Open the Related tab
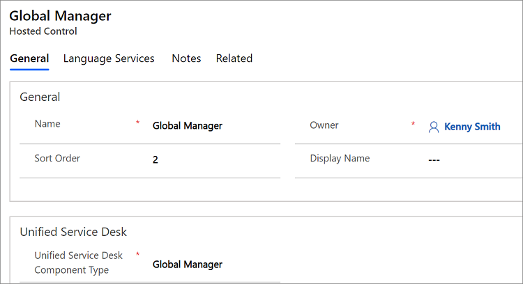 (234, 58)
